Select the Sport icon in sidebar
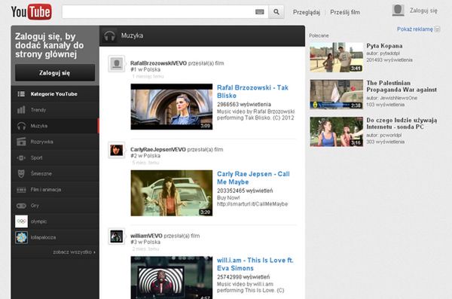This screenshot has width=452, height=299. (21, 157)
